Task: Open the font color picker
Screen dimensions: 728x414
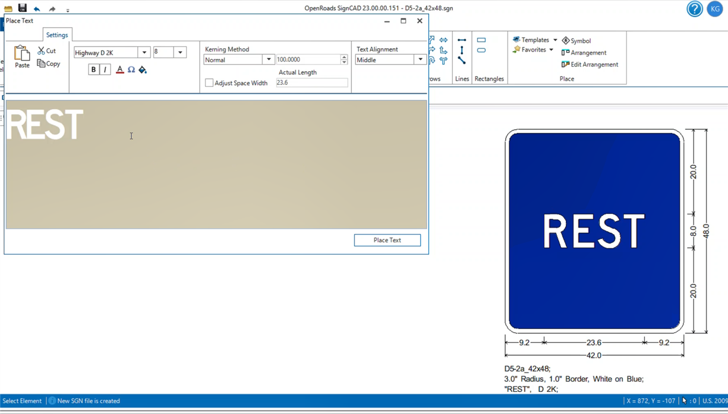Action: (119, 69)
